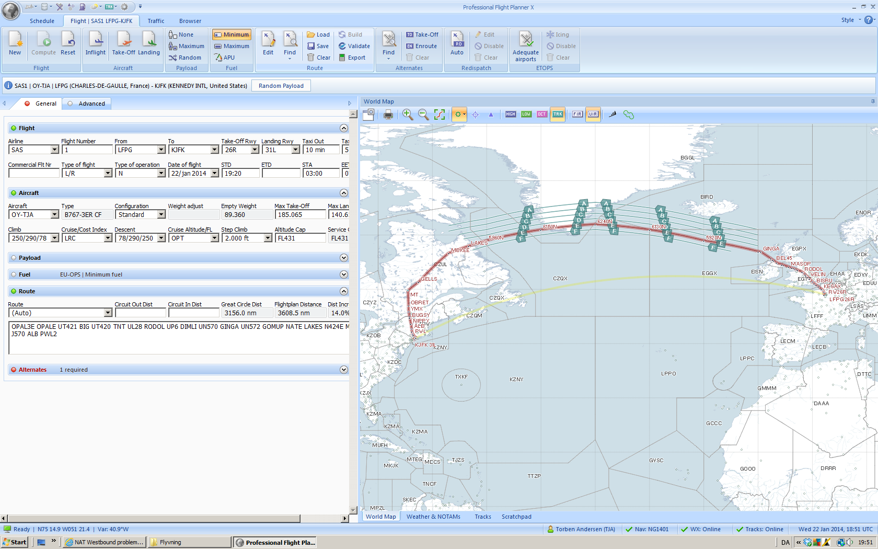The image size is (878, 549).
Task: Click the Landing aircraft icon
Action: 149,43
